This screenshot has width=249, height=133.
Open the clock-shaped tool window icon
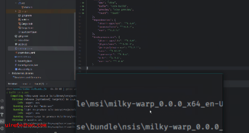[2, 101]
